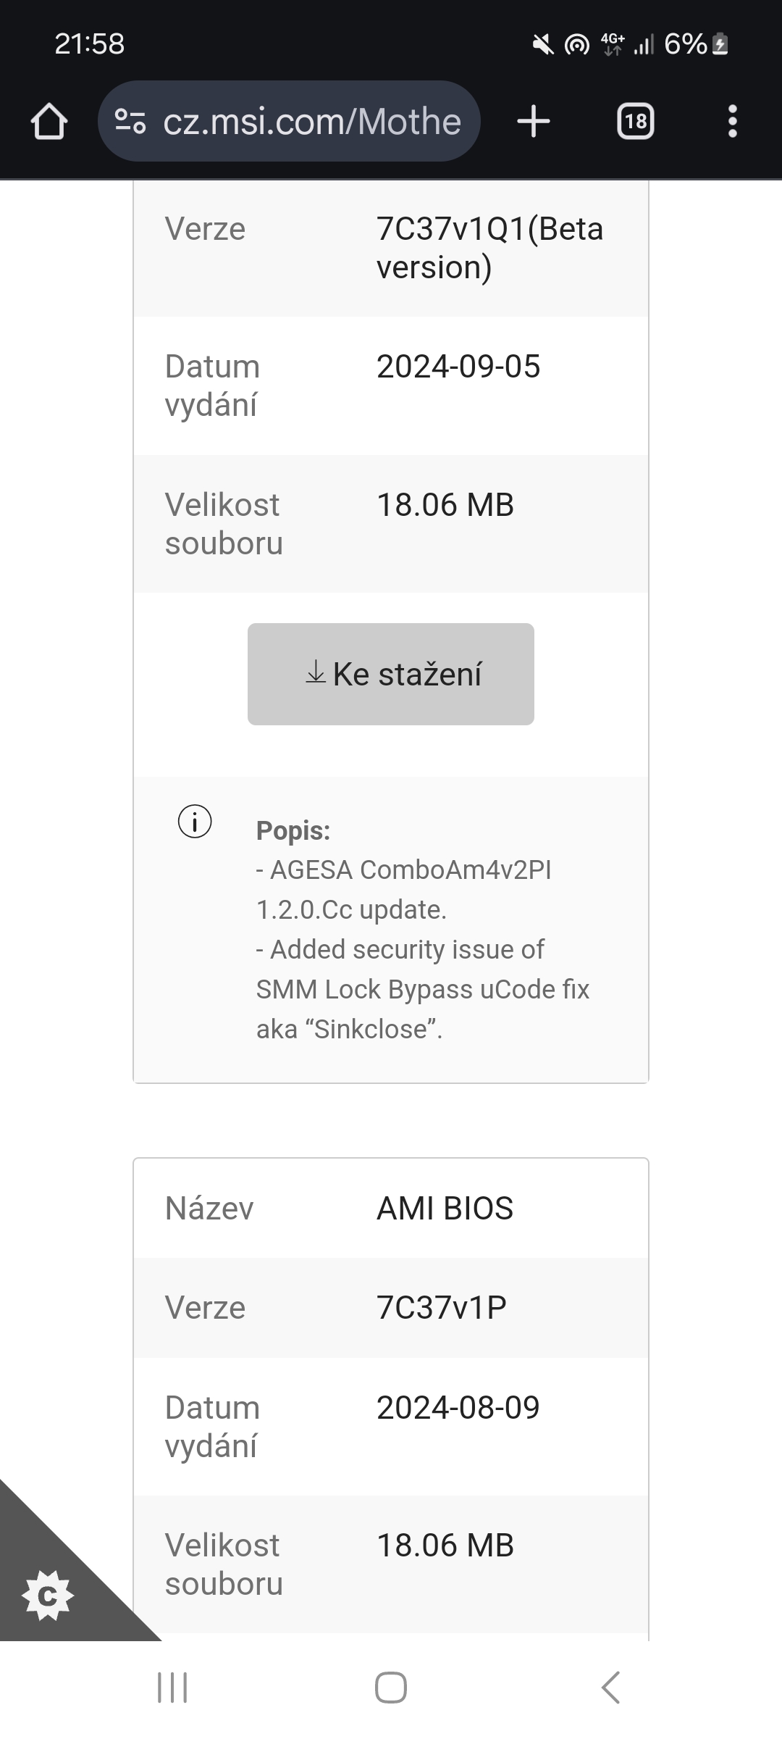Click the 7C37v1P version value
782x1739 pixels.
click(x=441, y=1308)
